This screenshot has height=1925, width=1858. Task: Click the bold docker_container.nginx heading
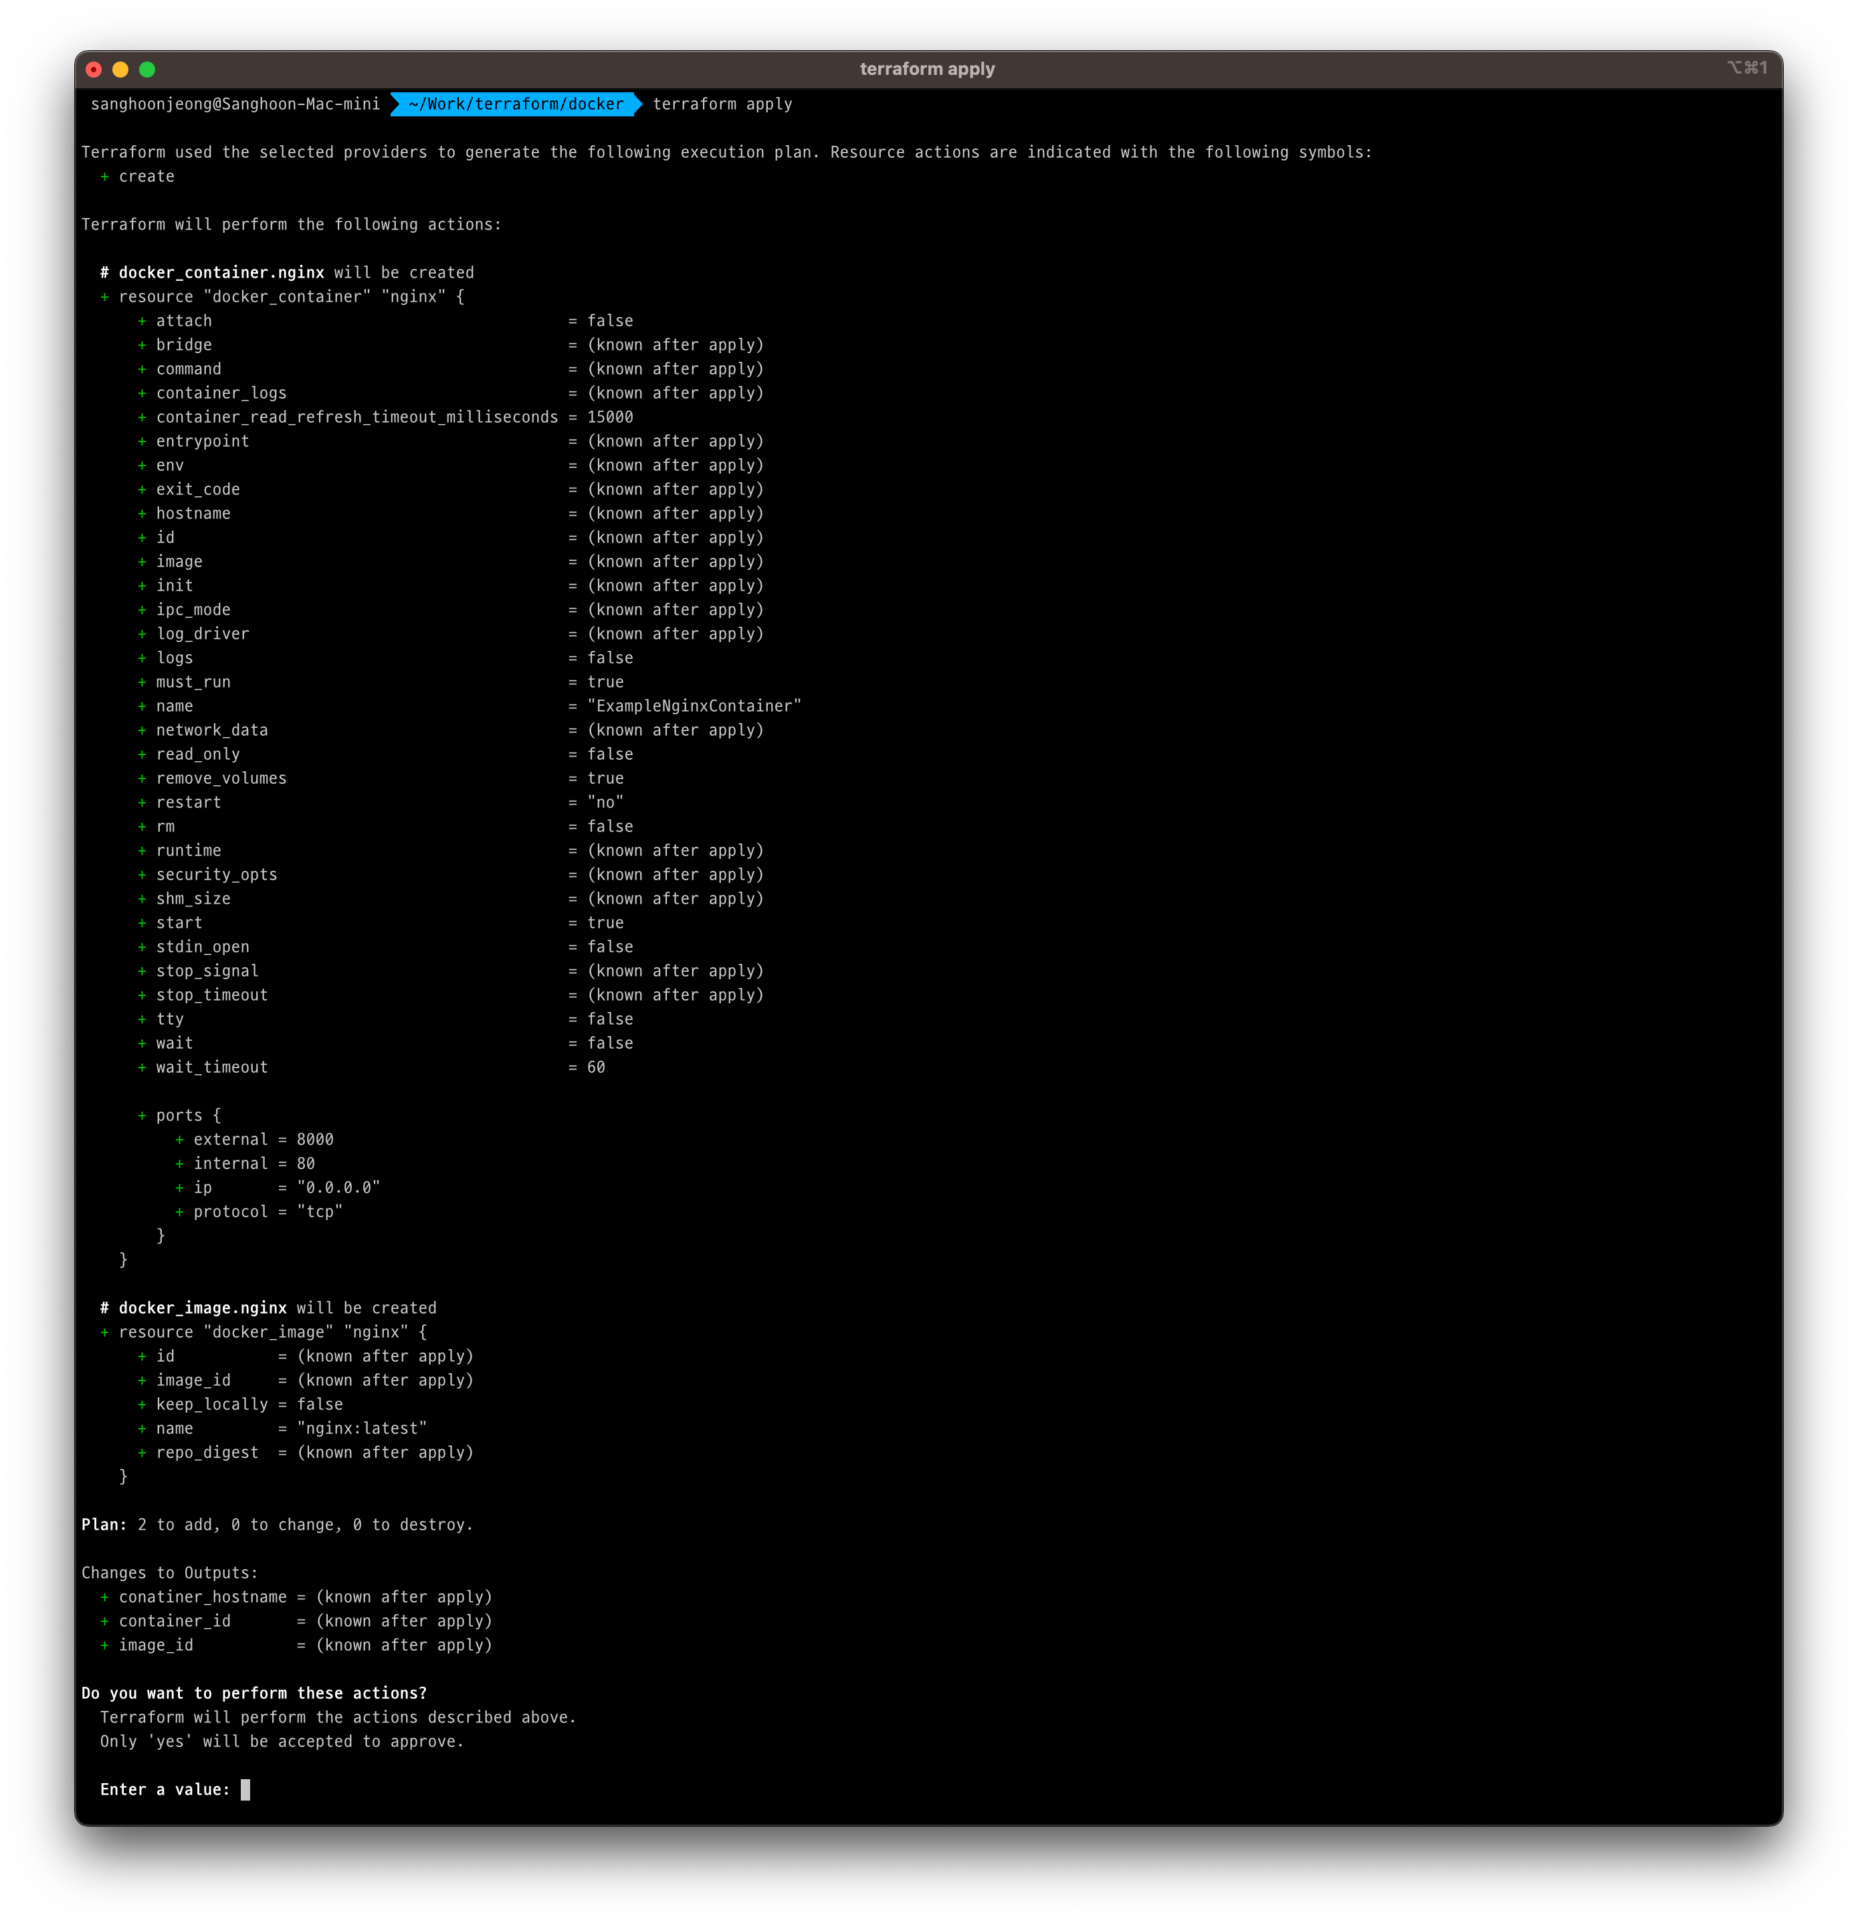221,273
